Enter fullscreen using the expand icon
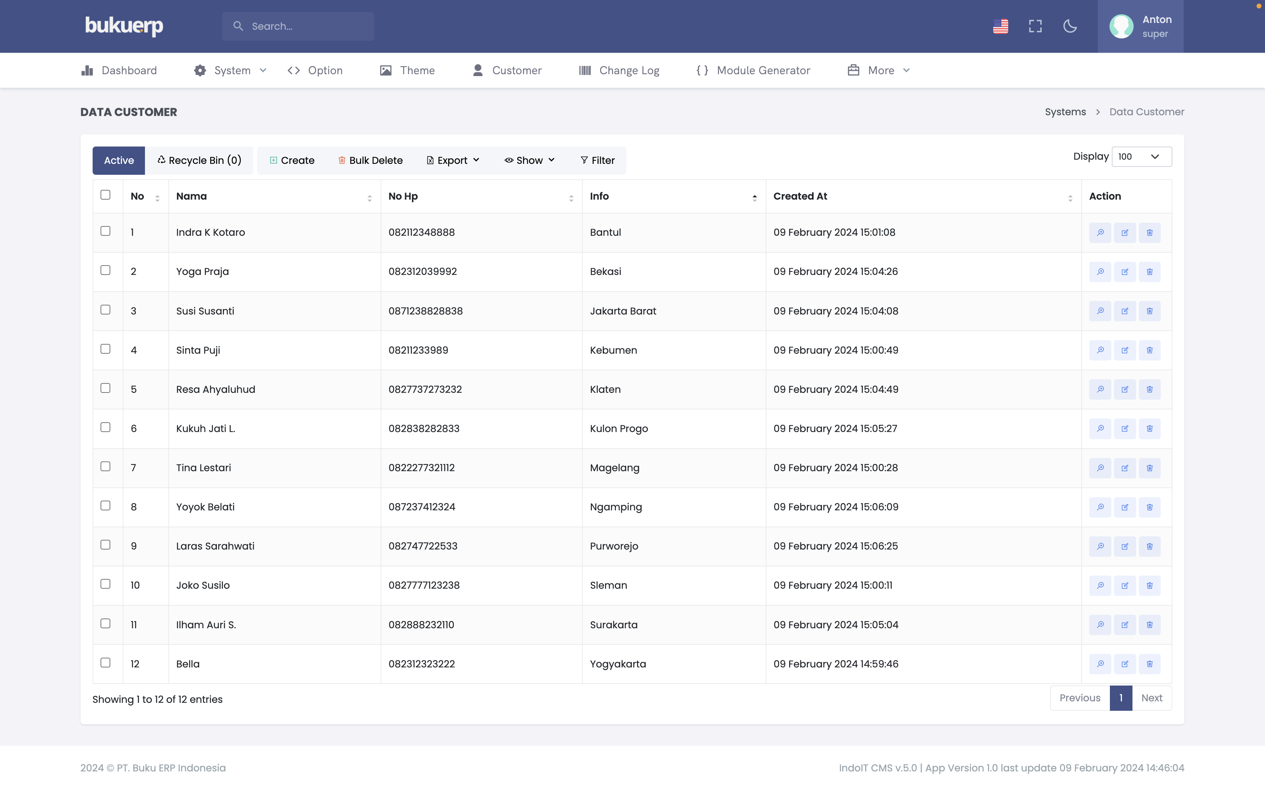The height and width of the screenshot is (791, 1265). tap(1035, 26)
